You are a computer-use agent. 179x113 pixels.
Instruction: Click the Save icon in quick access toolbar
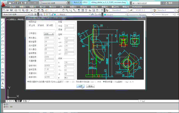17,3
